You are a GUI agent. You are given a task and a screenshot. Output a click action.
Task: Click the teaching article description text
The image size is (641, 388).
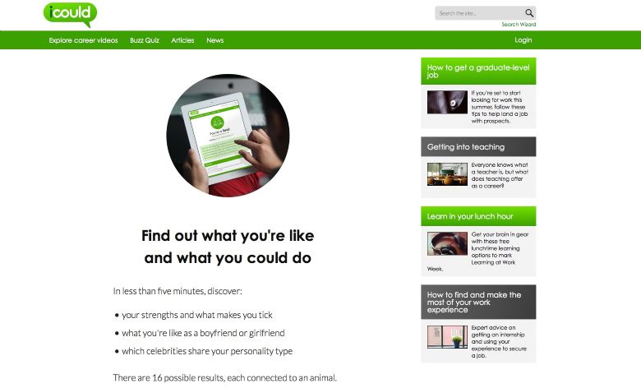pyautogui.click(x=500, y=175)
